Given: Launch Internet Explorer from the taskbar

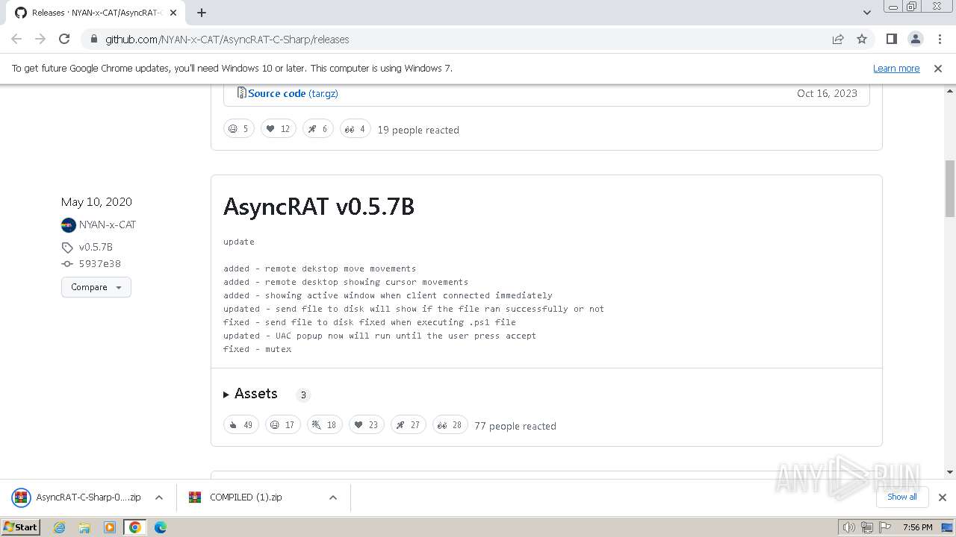Looking at the screenshot, I should [59, 527].
